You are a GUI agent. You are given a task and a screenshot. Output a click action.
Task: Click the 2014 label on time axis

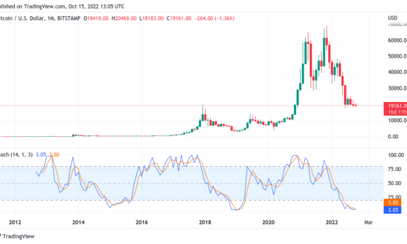pyautogui.click(x=79, y=223)
